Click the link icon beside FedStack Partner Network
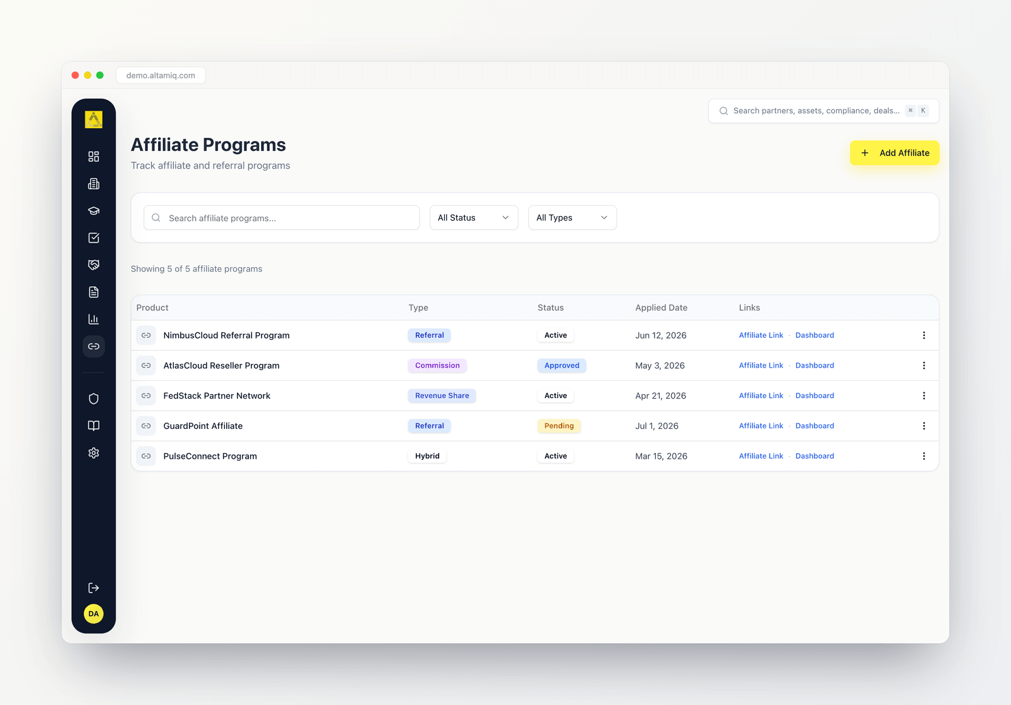 tap(146, 396)
